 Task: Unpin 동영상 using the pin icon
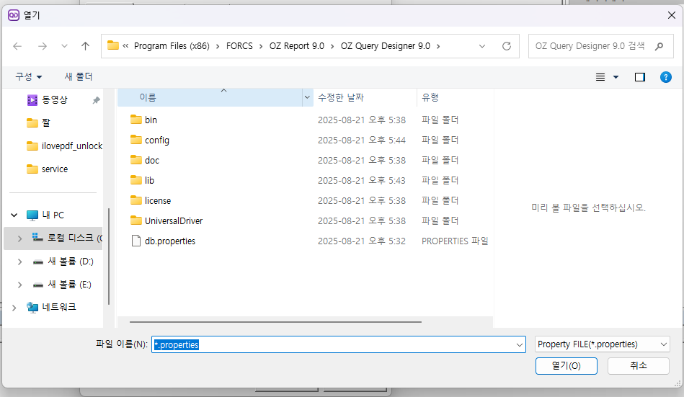[x=96, y=100]
